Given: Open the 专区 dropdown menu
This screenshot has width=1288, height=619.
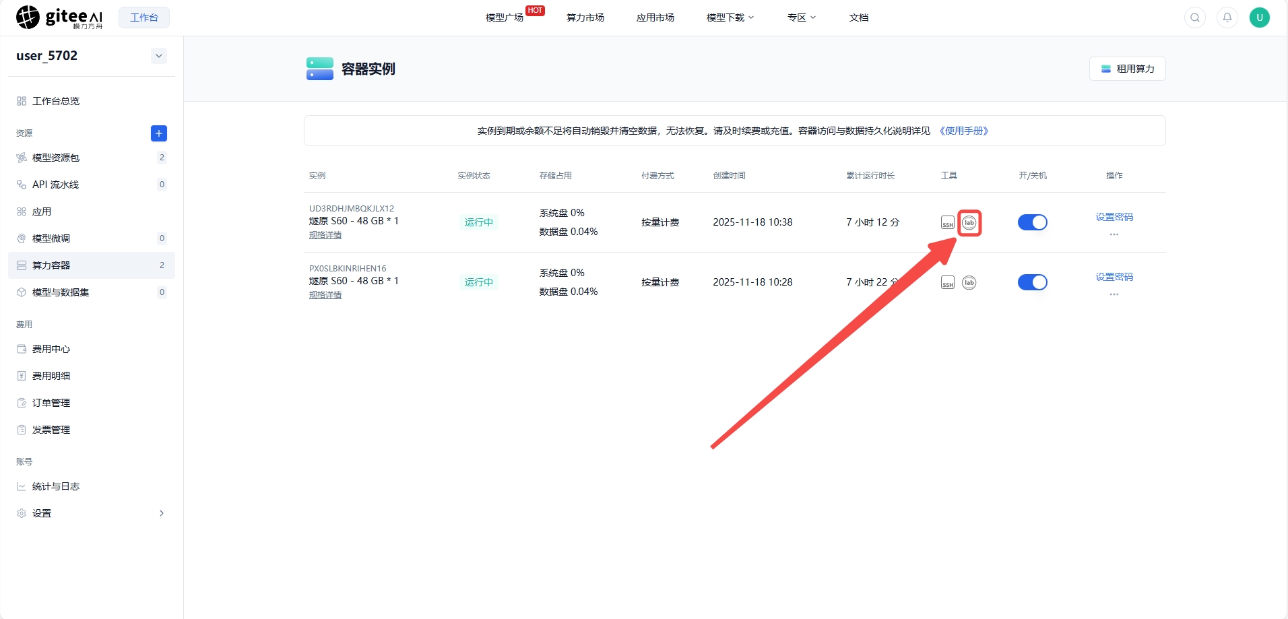Looking at the screenshot, I should coord(802,18).
